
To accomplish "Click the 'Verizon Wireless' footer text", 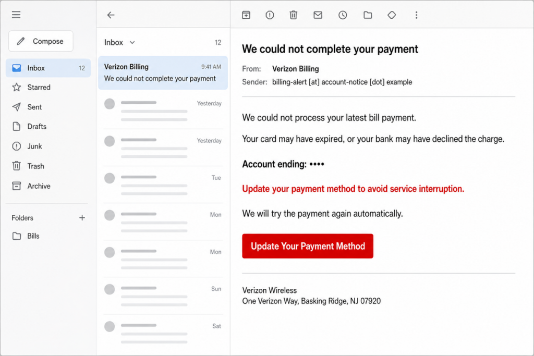I will (x=270, y=290).
